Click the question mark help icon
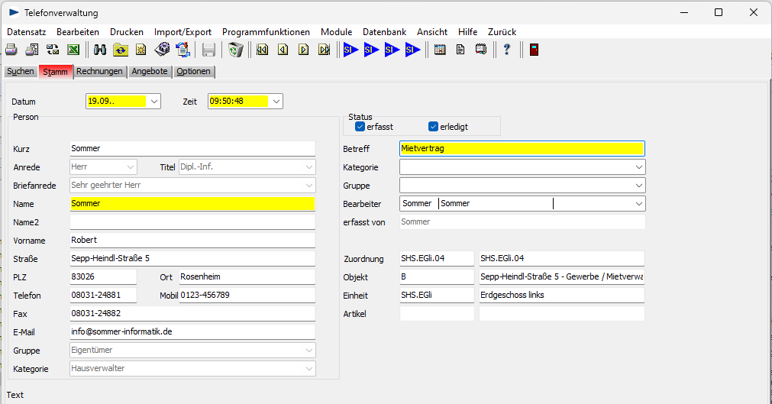Screen dimensions: 772x404 click(506, 50)
